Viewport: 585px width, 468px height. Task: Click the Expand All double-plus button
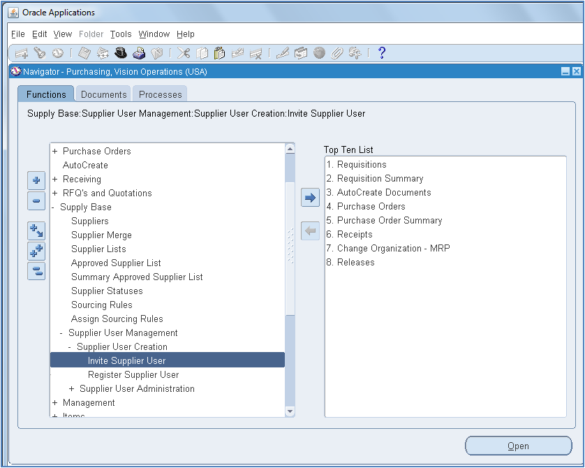[36, 251]
